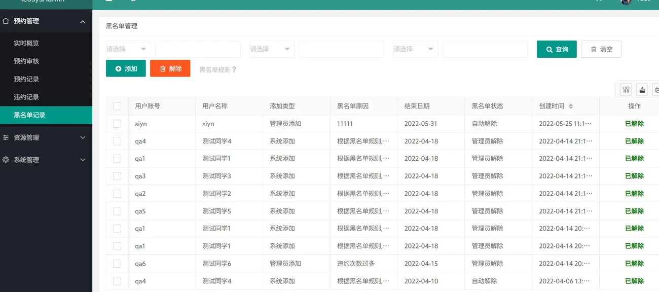Click the orange 解除 button
The height and width of the screenshot is (292, 659).
click(170, 68)
